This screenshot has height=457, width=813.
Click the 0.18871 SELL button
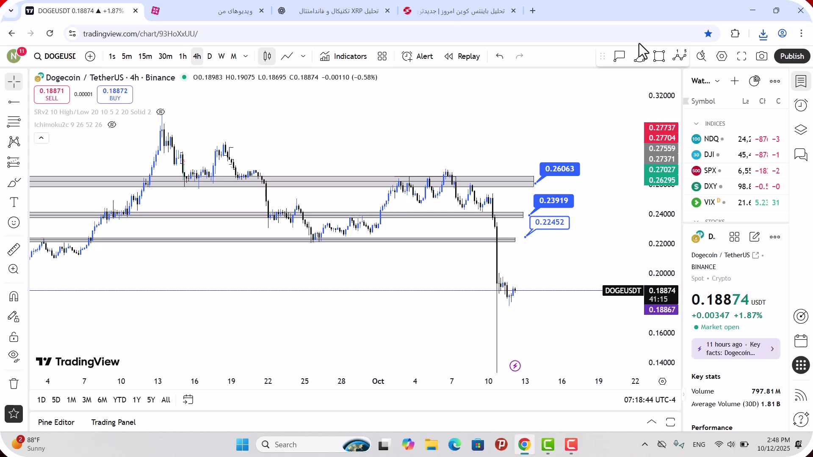coord(52,94)
